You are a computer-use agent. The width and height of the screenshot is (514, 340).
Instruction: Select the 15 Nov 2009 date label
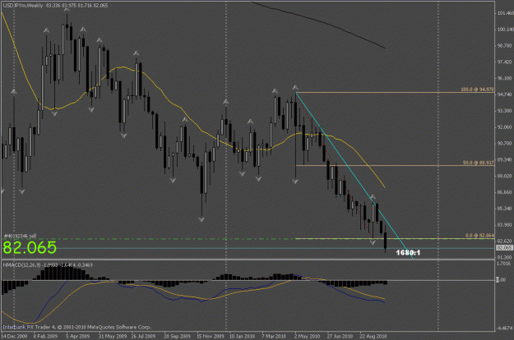tap(211, 336)
